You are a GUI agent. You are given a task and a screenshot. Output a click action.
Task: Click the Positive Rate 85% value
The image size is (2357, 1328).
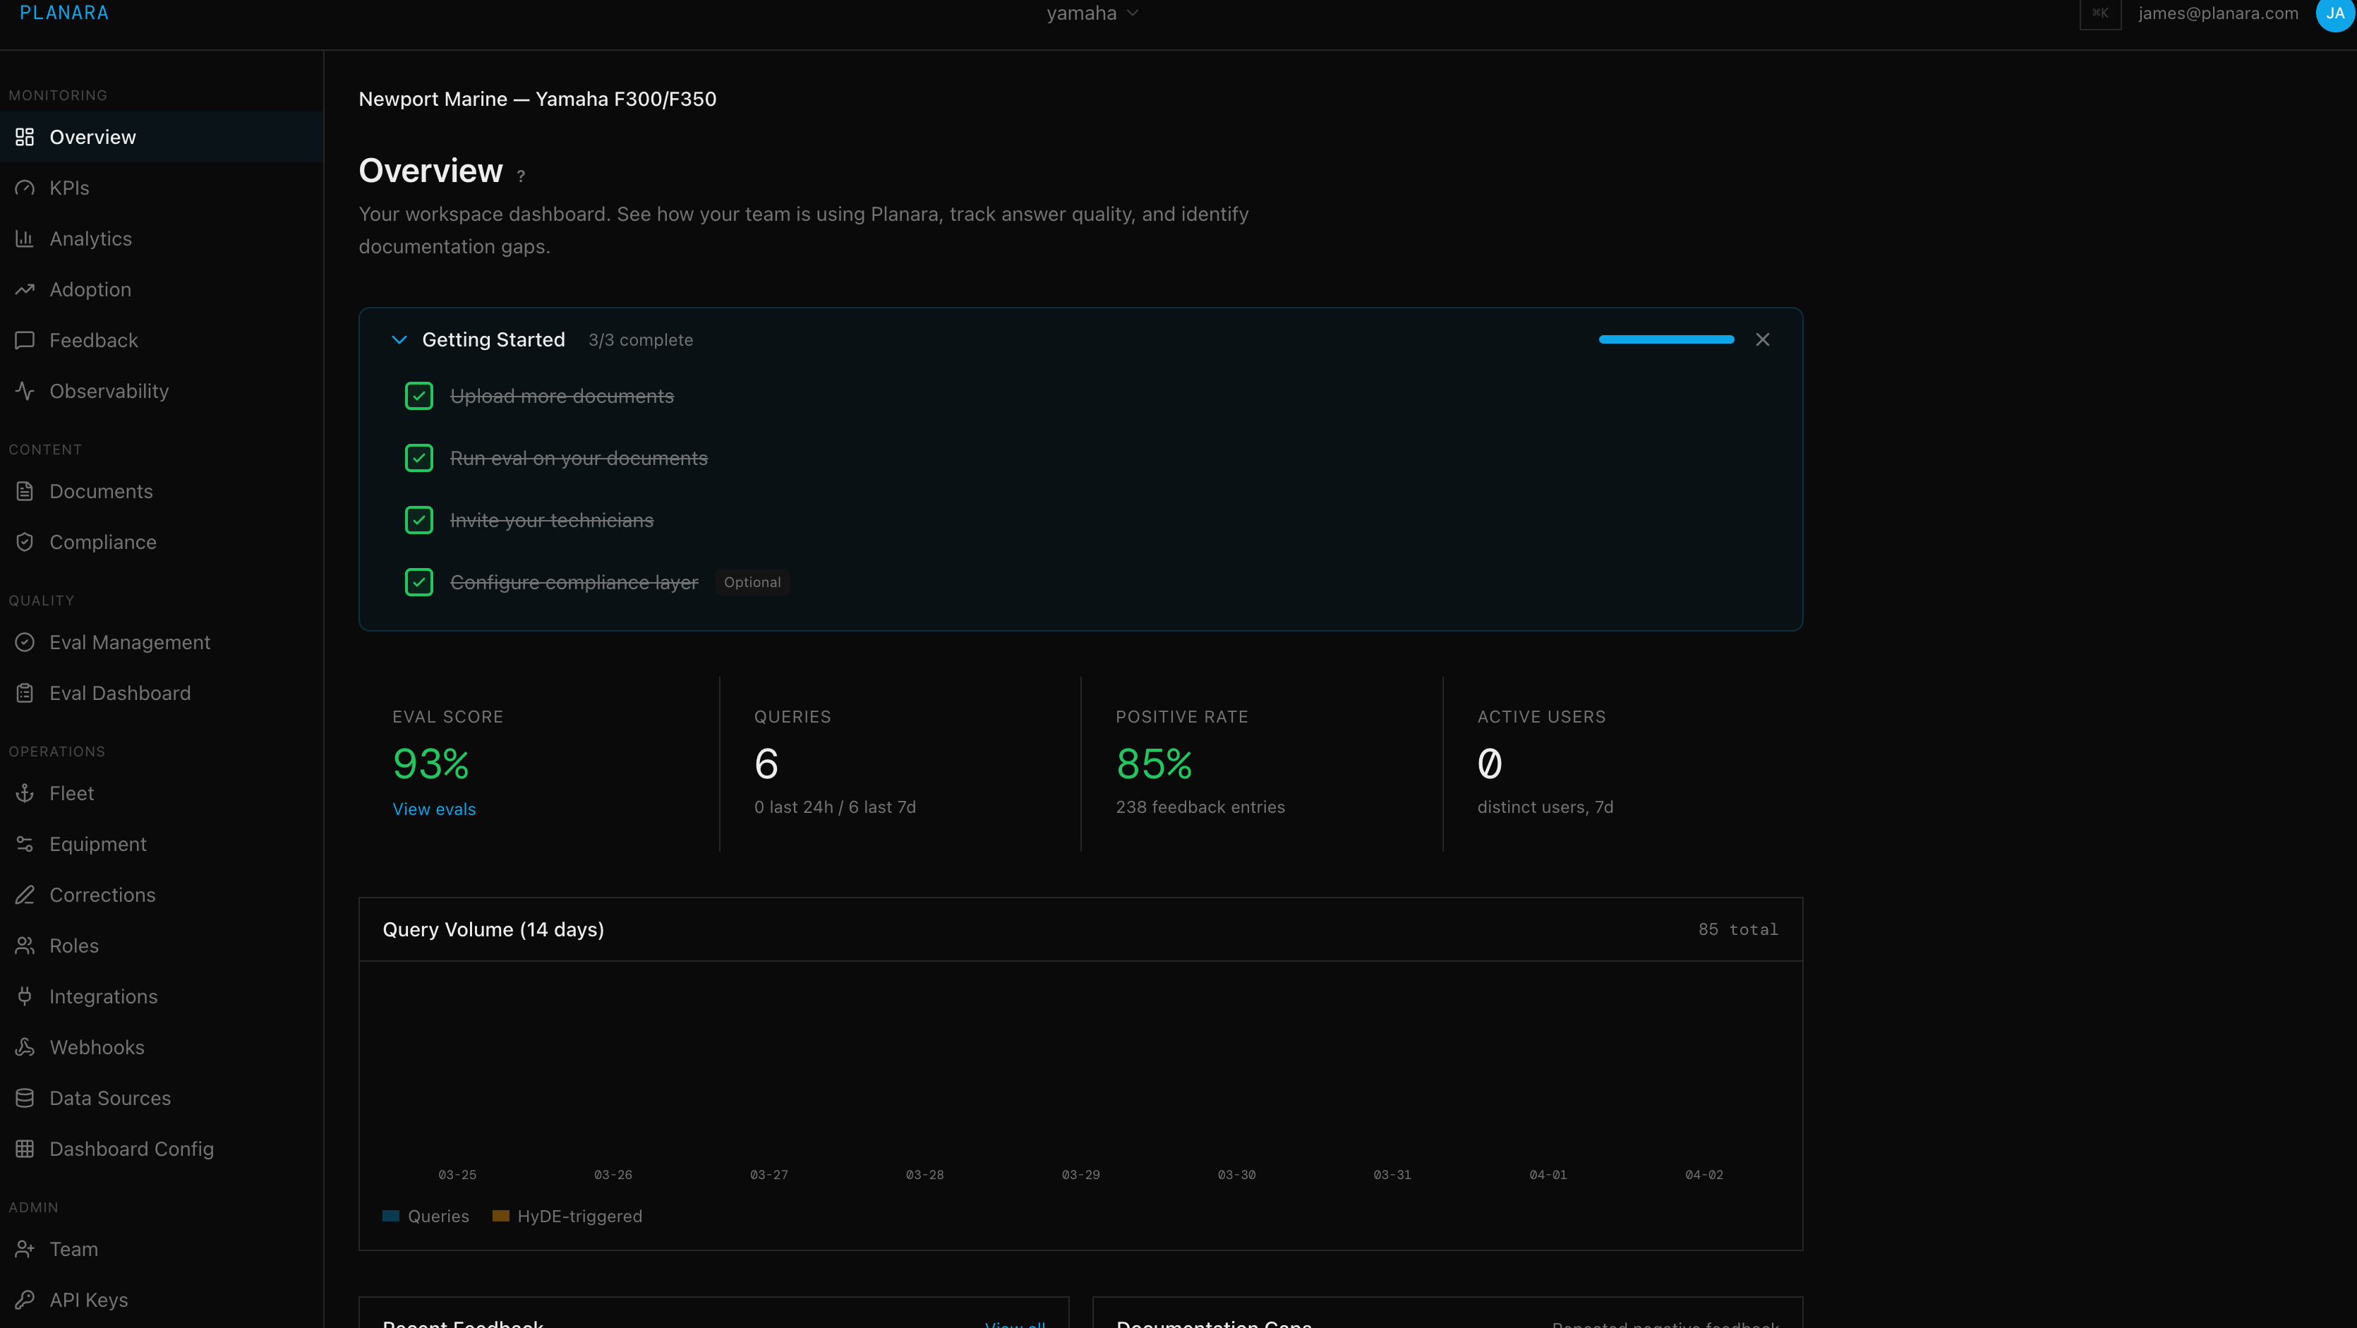(1154, 763)
